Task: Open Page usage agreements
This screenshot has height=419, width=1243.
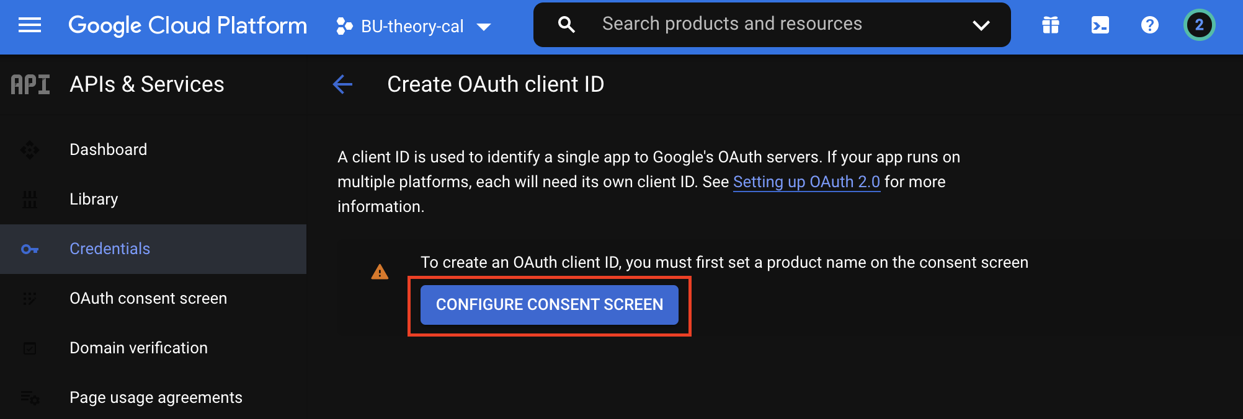Action: (153, 397)
